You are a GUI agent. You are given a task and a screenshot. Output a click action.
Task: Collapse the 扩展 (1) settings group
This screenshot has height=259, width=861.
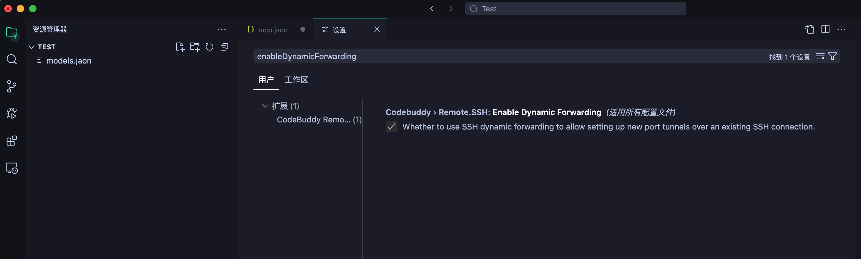point(265,106)
